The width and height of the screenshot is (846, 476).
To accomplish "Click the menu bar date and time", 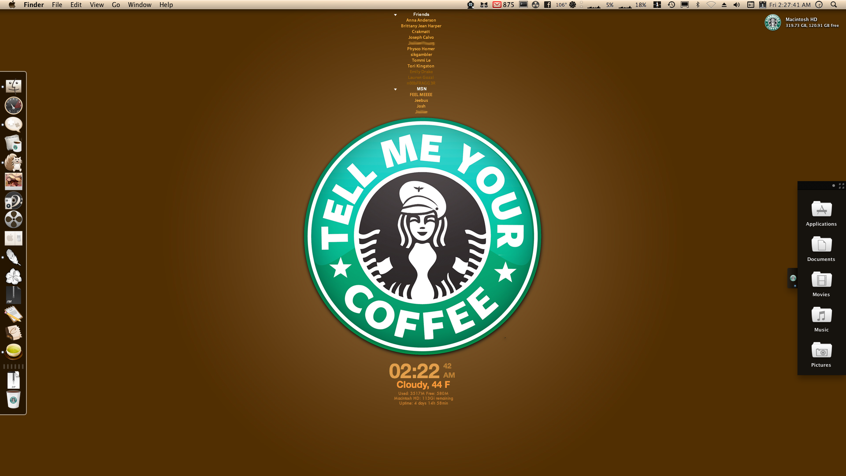I will (x=790, y=5).
